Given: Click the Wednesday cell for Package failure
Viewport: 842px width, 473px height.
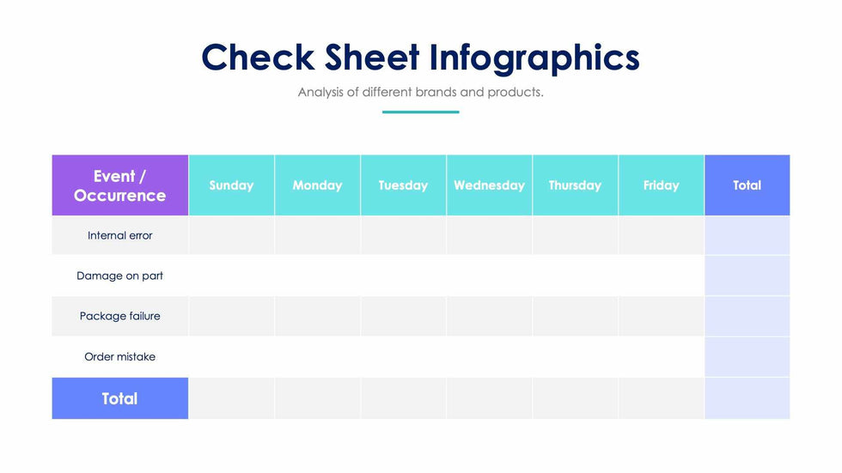Looking at the screenshot, I should coord(489,316).
